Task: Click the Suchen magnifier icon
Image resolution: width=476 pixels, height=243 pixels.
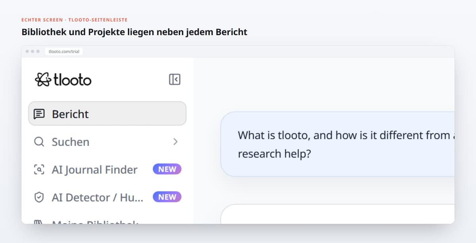Action: tap(39, 142)
